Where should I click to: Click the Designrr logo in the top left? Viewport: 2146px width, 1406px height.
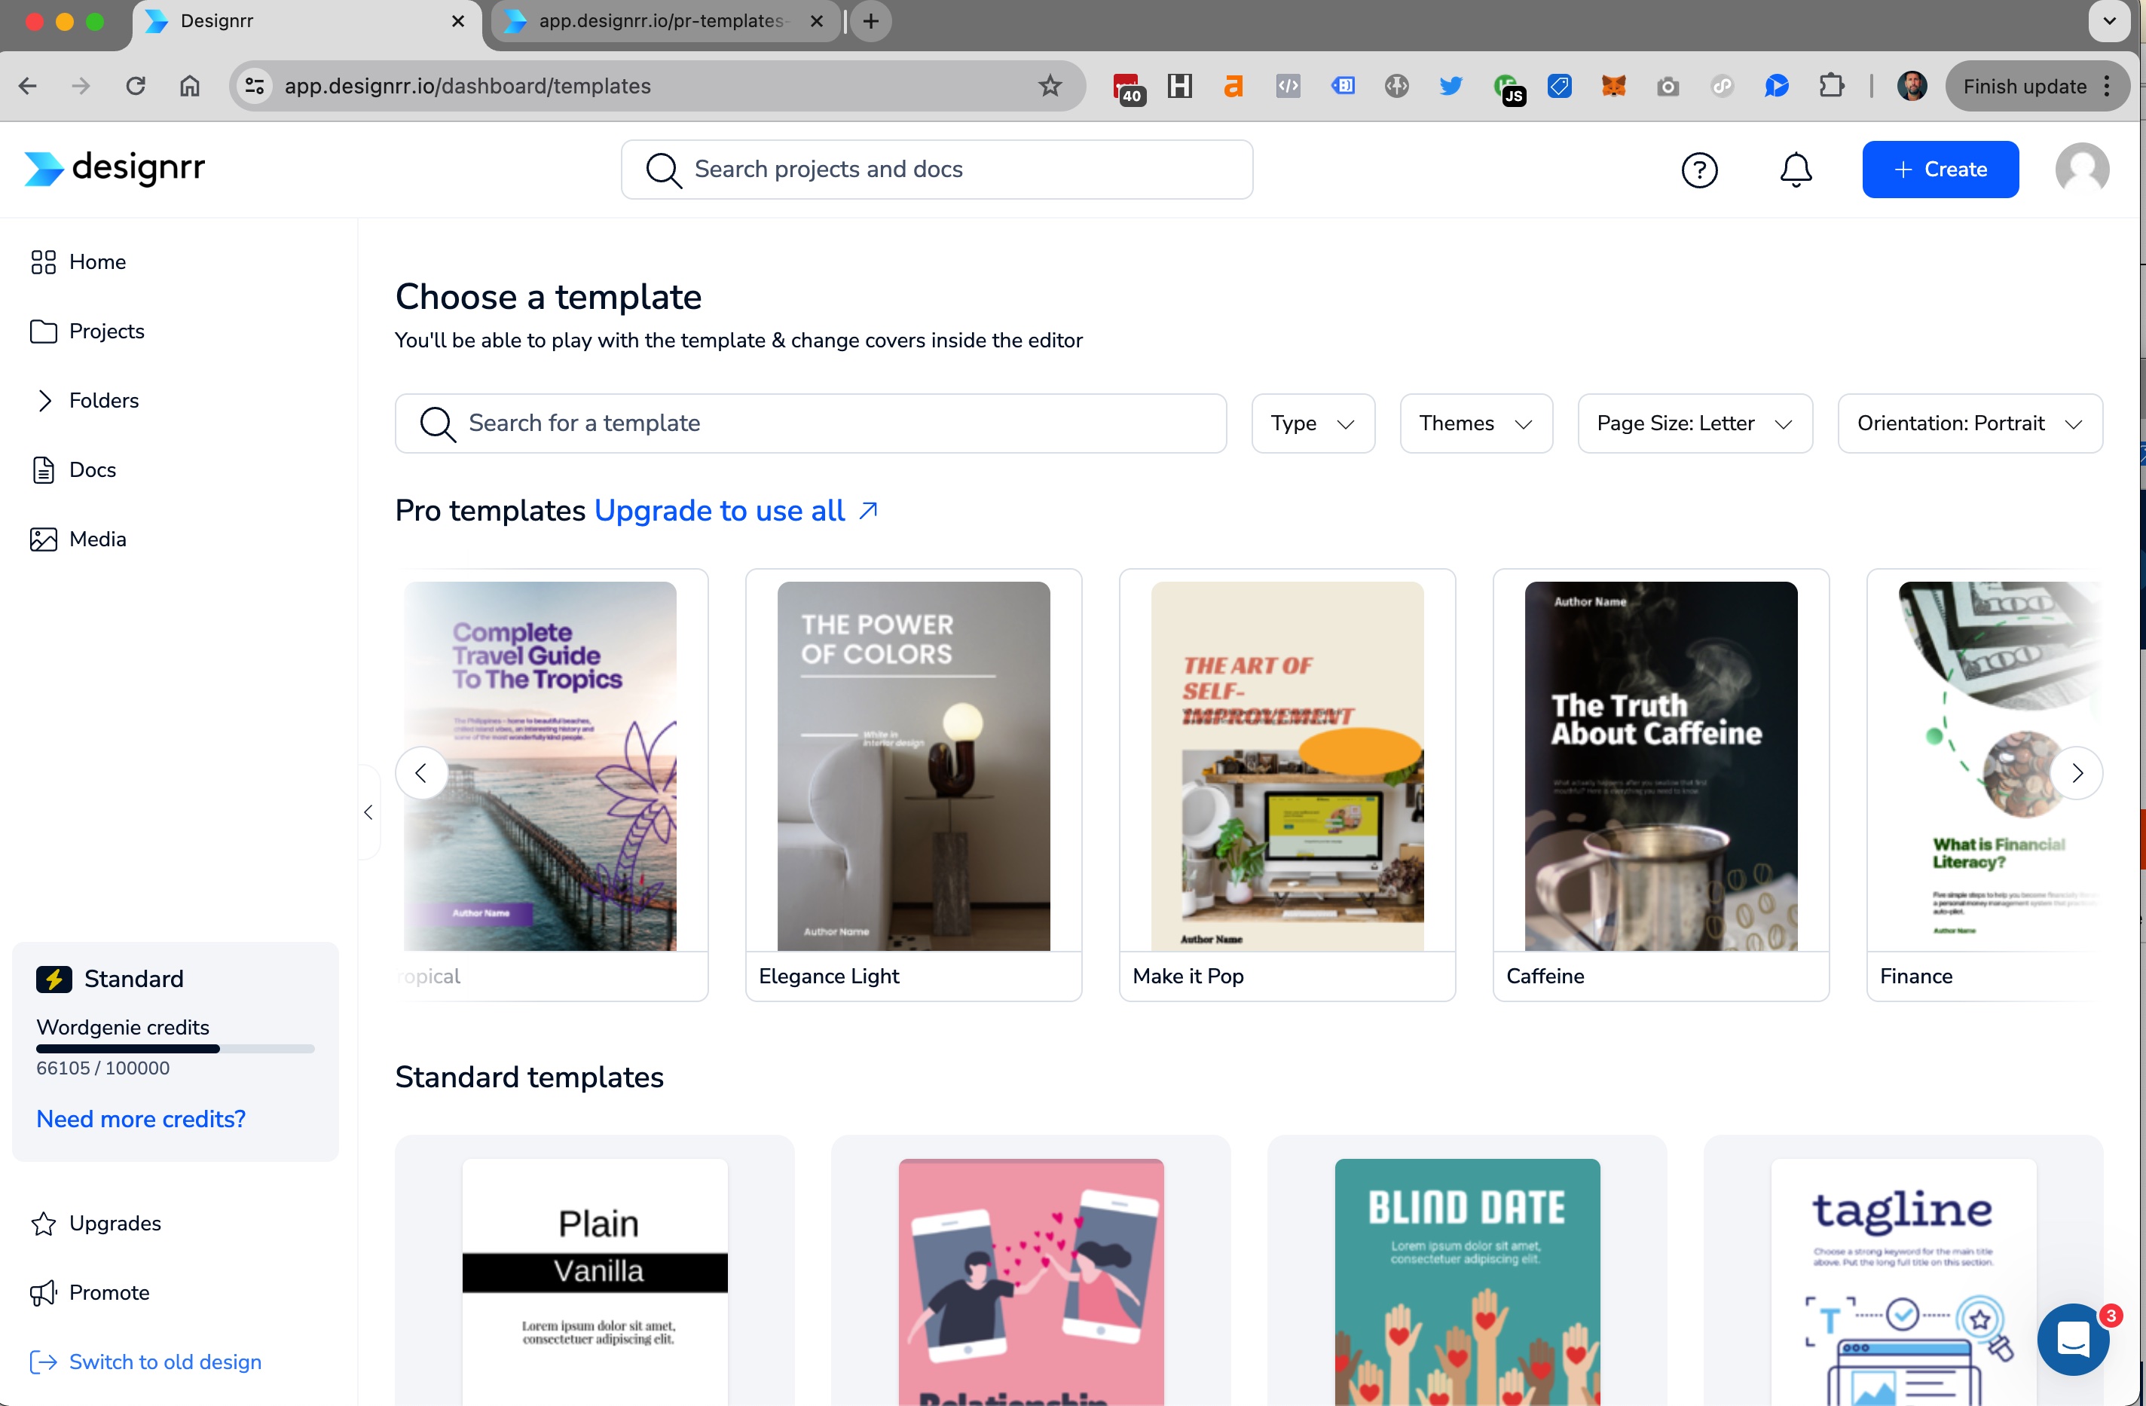[113, 169]
